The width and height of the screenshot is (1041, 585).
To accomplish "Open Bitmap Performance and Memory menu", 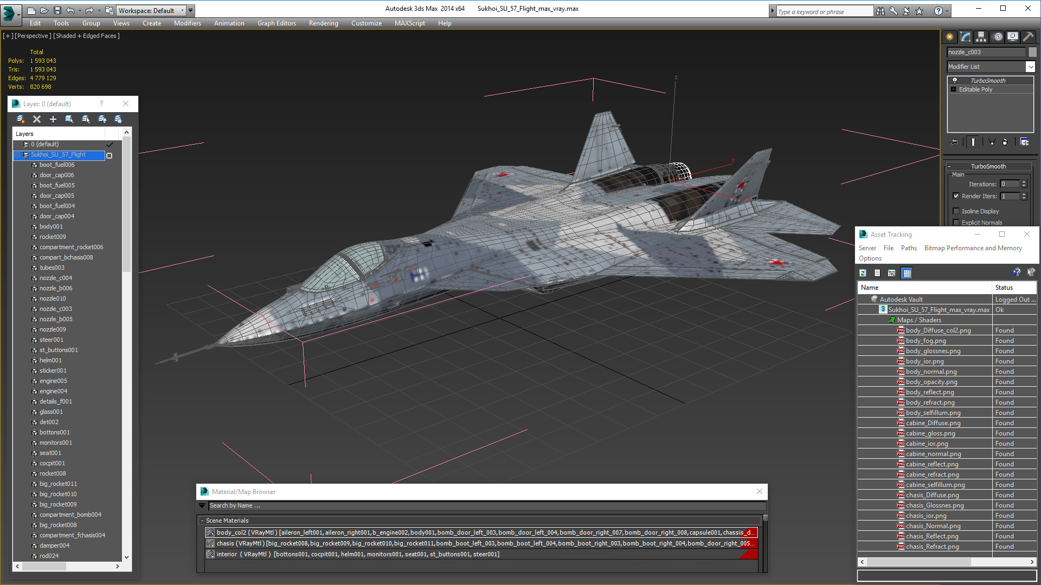I will coord(973,248).
